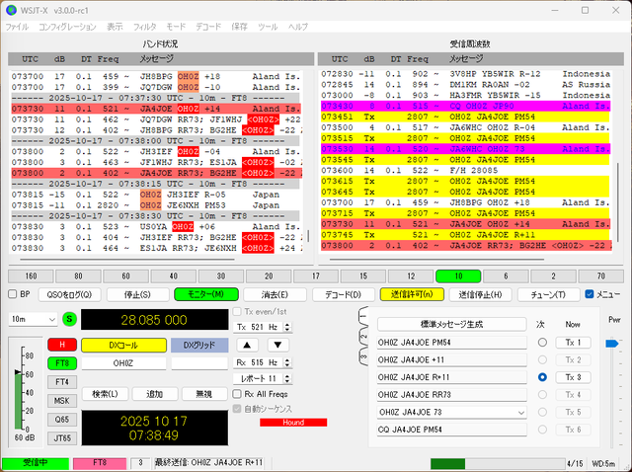Viewport: 632px width, 472px height.
Task: Select the 20 band button
Action: (x=269, y=276)
